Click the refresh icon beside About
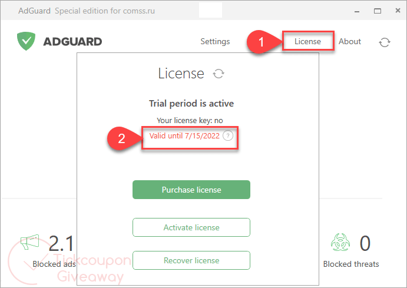Image resolution: width=407 pixels, height=288 pixels. (x=385, y=42)
